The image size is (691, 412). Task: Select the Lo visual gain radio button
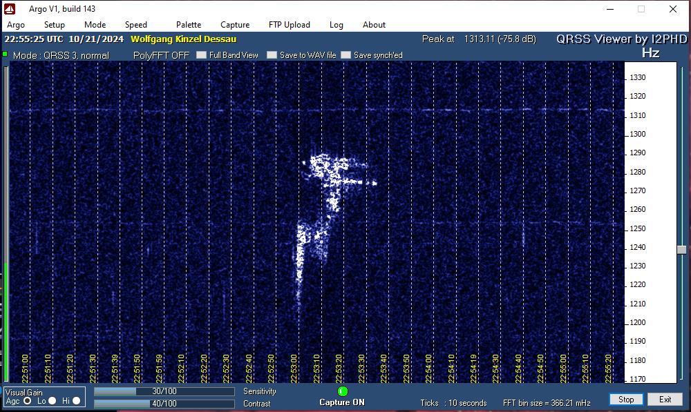point(52,400)
